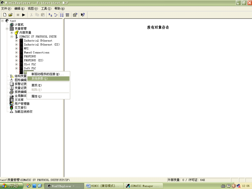
Task: Choose 新驱动程序的连接(N)... from context menu
Action: pyautogui.click(x=48, y=74)
